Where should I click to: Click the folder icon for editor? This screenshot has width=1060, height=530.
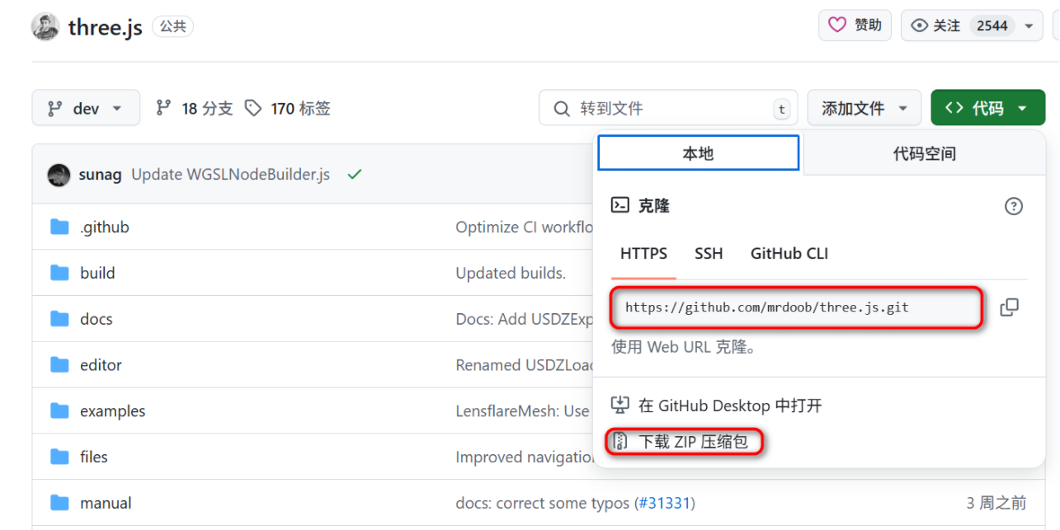(x=59, y=364)
